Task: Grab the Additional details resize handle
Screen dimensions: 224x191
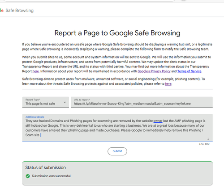Action: [208, 138]
